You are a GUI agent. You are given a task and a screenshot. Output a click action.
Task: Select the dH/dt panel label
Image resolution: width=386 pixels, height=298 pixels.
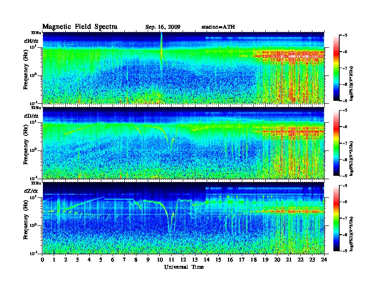[x=31, y=41]
